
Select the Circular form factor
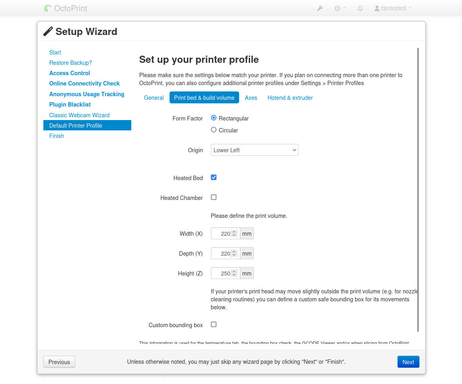[214, 130]
